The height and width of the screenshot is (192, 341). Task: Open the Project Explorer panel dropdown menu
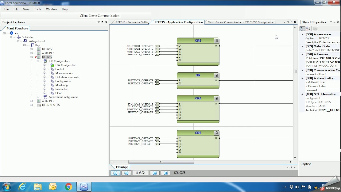coord(99,22)
